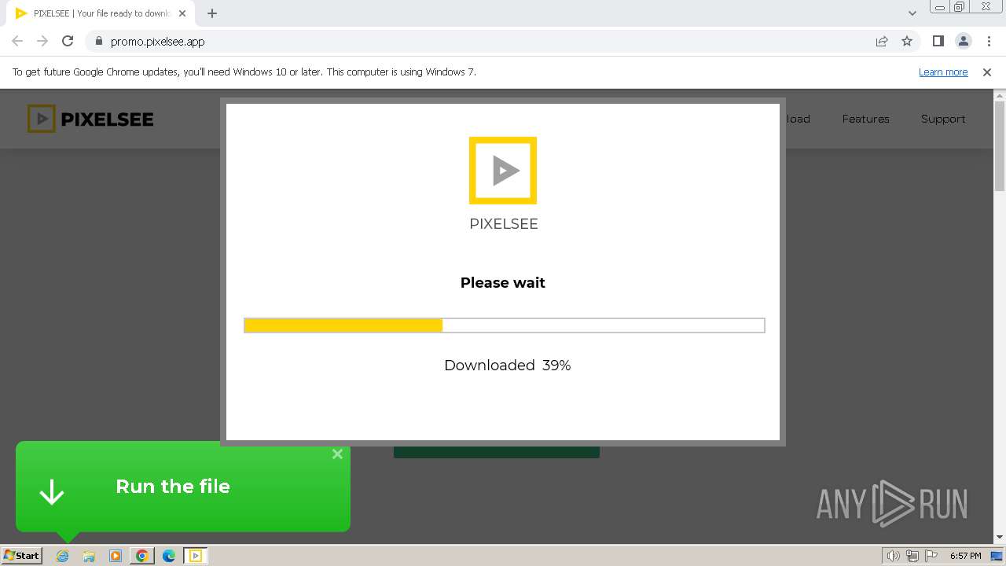Click the Run the file banner
The width and height of the screenshot is (1006, 566).
183,487
